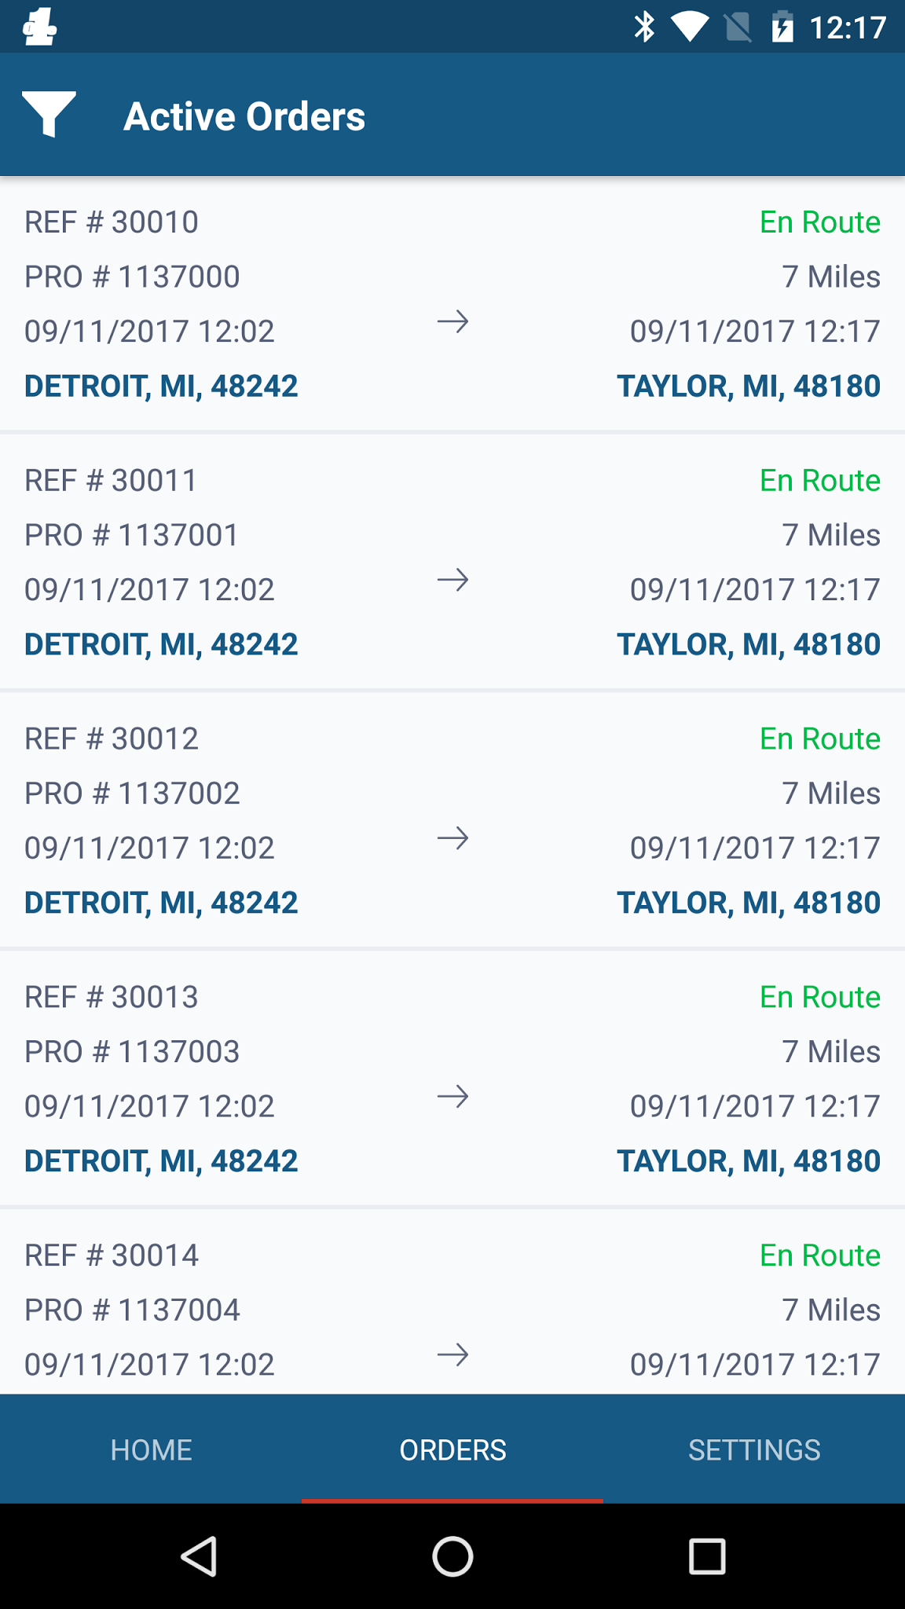Tap the Android back navigation button
Image resolution: width=905 pixels, height=1609 pixels.
[199, 1556]
